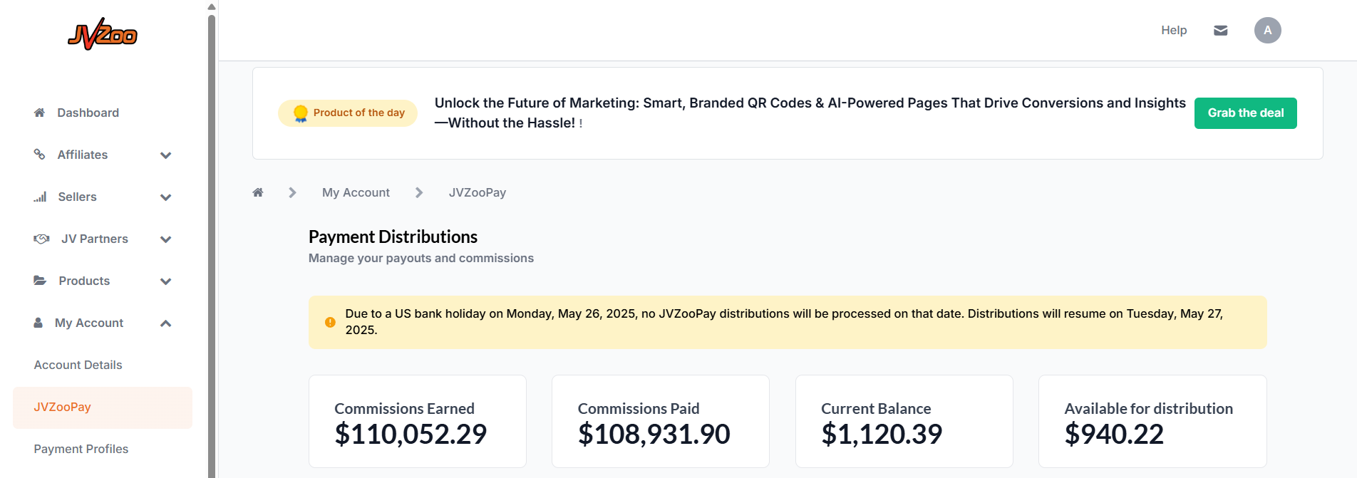The image size is (1357, 478).
Task: Click the JV Partners menu label
Action: tap(95, 239)
